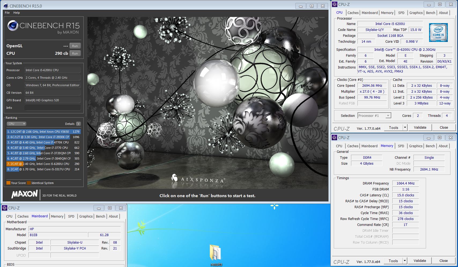Image resolution: width=458 pixels, height=267 pixels.
Task: Select ranking row Intel Core i5-3317U
Action: pyautogui.click(x=43, y=169)
